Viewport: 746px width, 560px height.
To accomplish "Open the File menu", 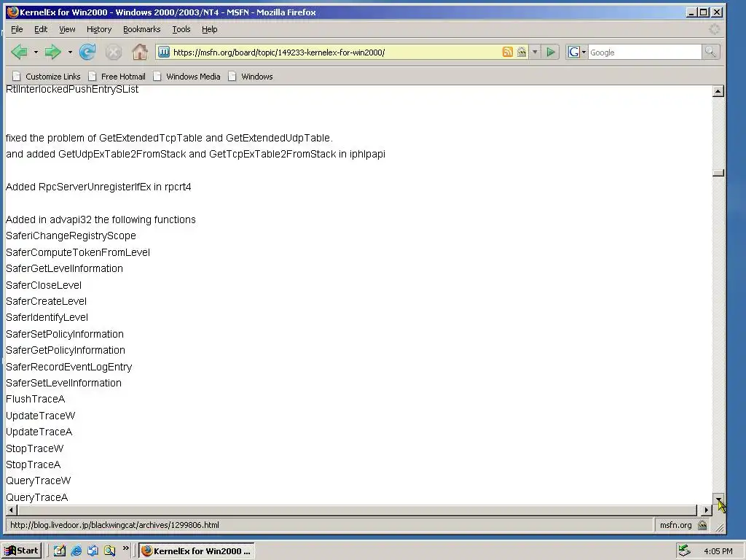I will pos(17,29).
